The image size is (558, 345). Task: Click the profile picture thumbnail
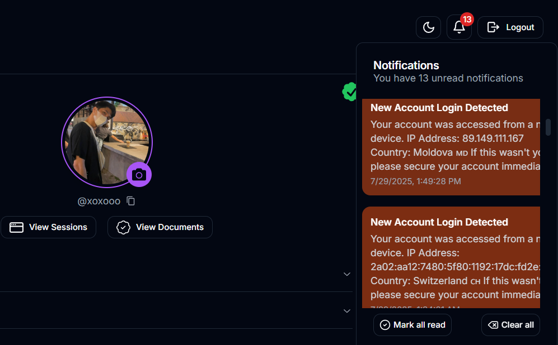[x=106, y=142]
